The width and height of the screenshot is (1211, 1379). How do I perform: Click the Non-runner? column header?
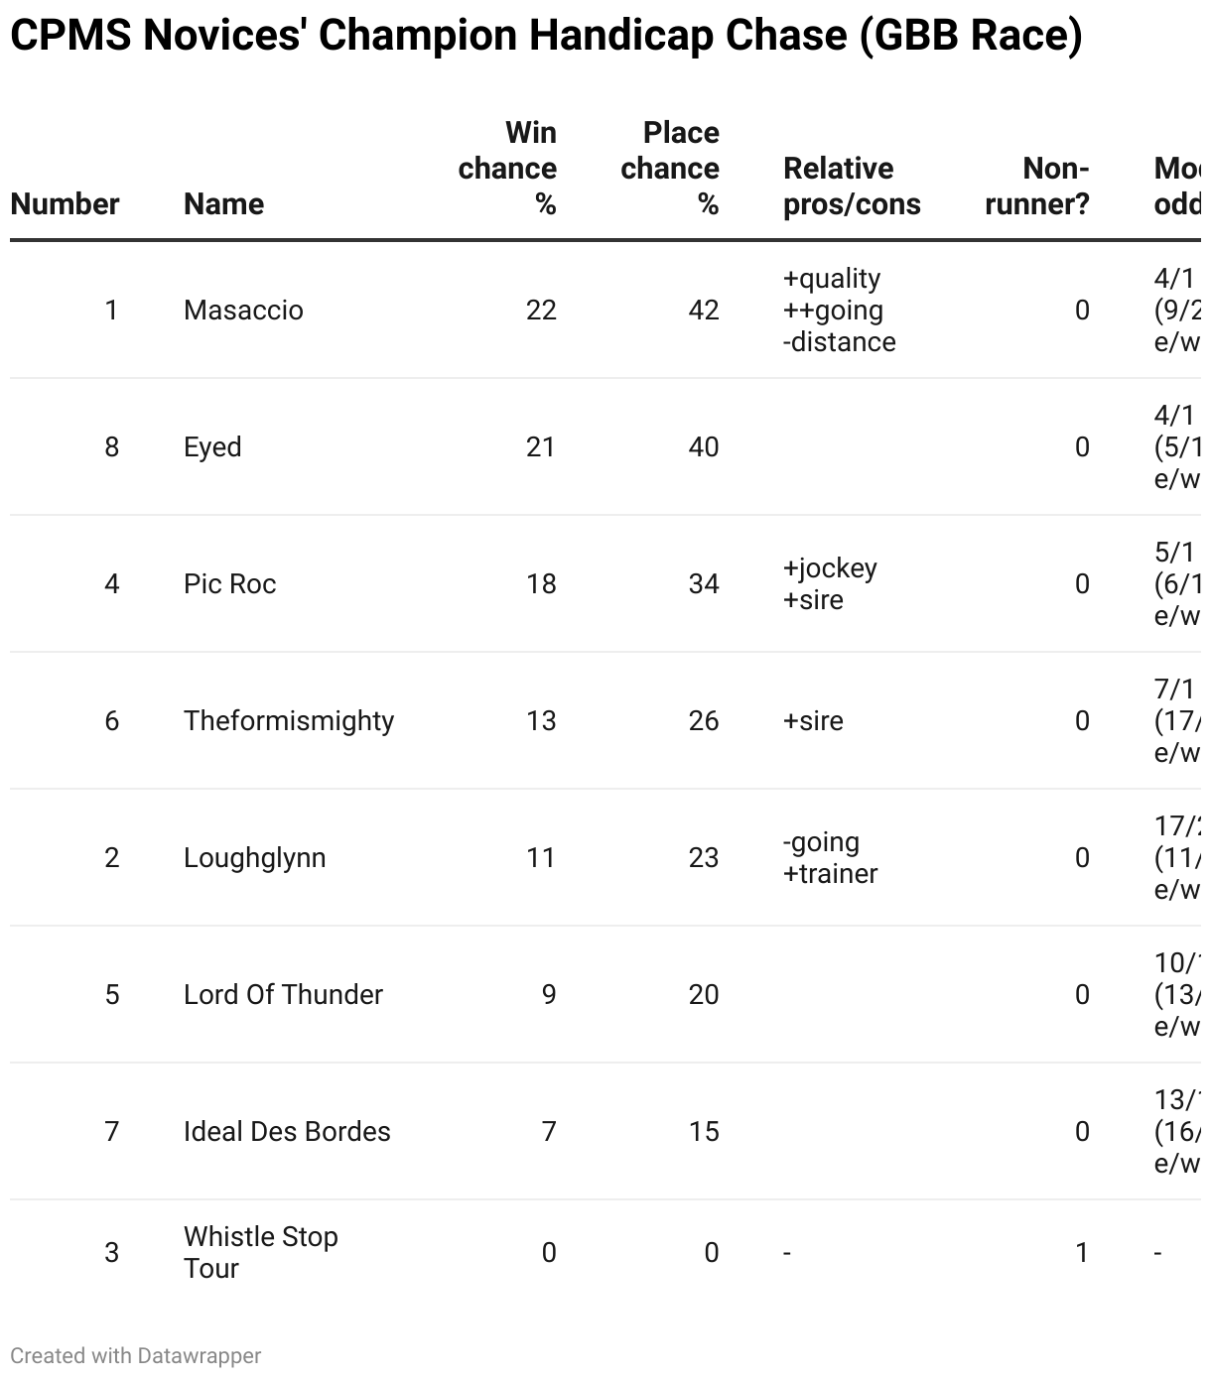tap(1037, 187)
